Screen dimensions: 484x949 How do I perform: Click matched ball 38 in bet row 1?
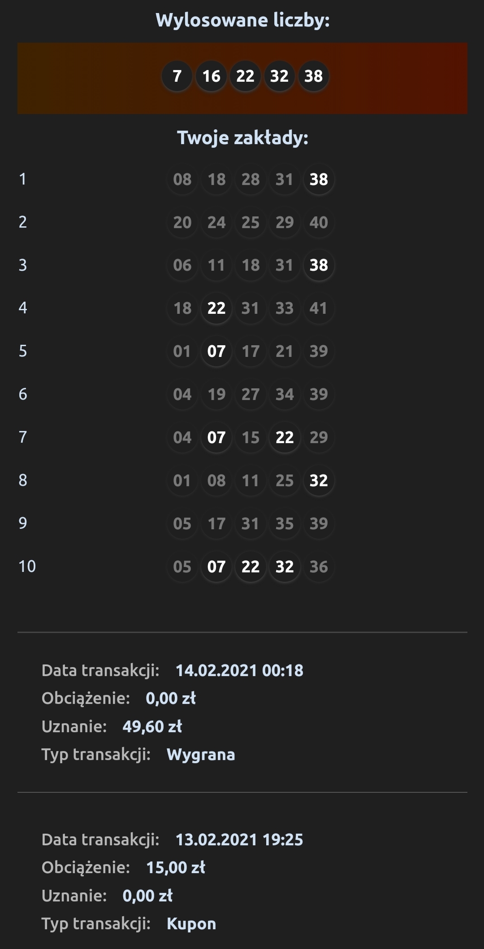point(319,180)
